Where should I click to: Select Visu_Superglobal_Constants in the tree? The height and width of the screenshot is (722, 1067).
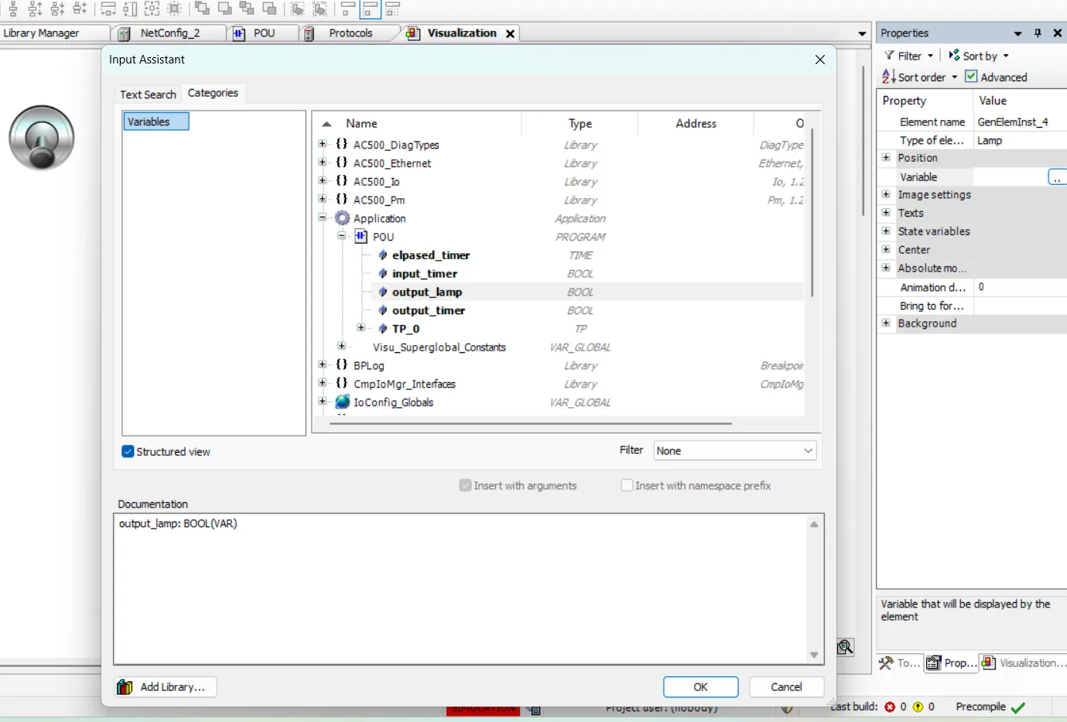click(439, 347)
